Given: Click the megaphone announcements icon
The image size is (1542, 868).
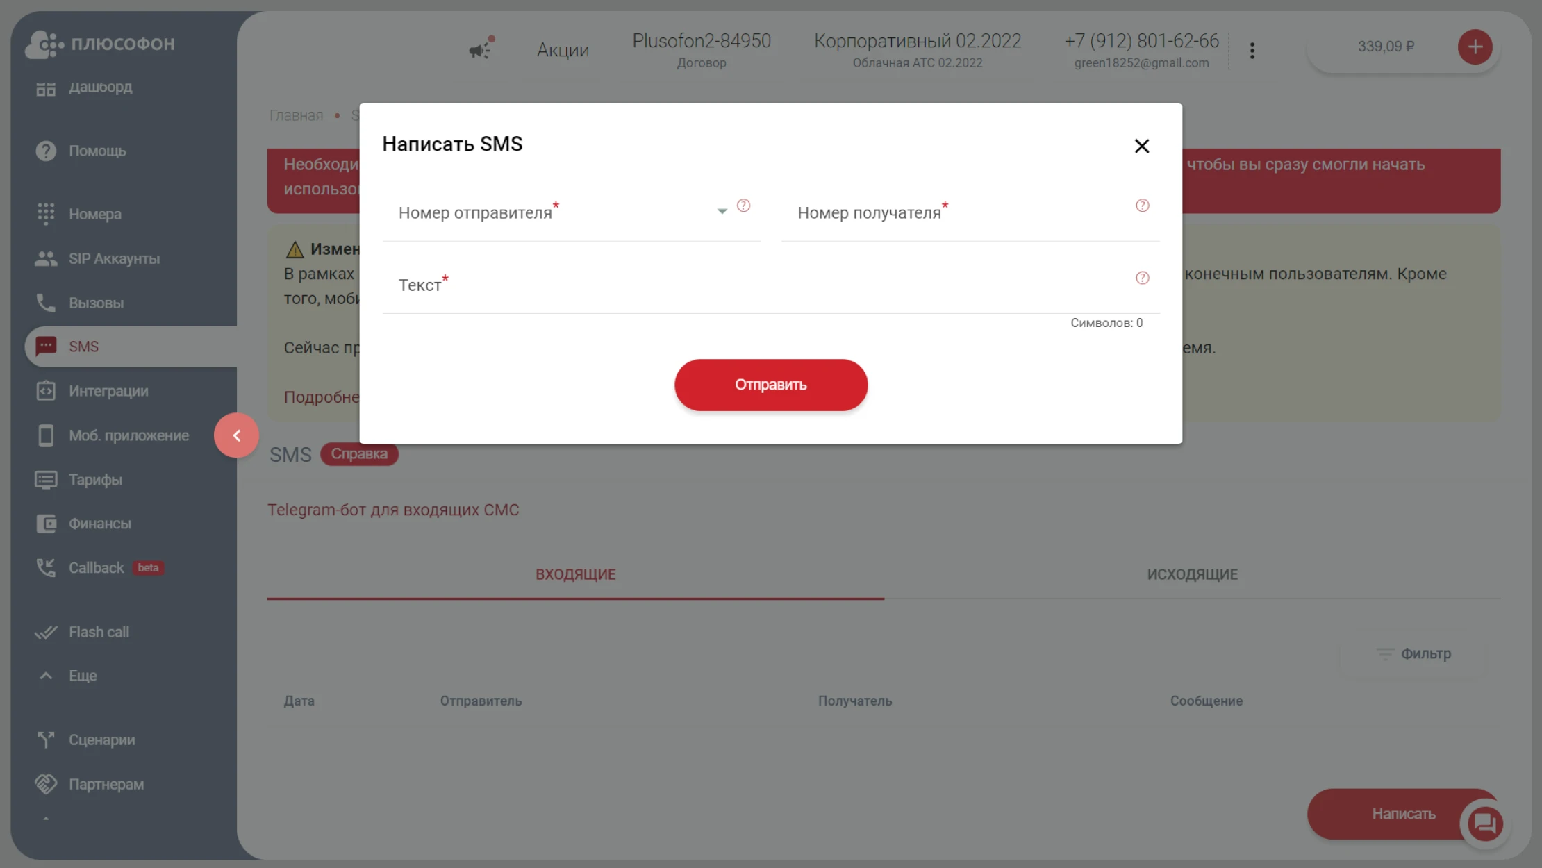Looking at the screenshot, I should 480,49.
